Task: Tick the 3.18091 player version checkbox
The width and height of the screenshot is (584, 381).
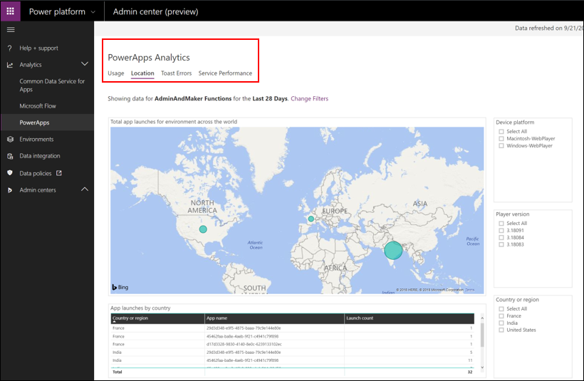Action: click(501, 231)
